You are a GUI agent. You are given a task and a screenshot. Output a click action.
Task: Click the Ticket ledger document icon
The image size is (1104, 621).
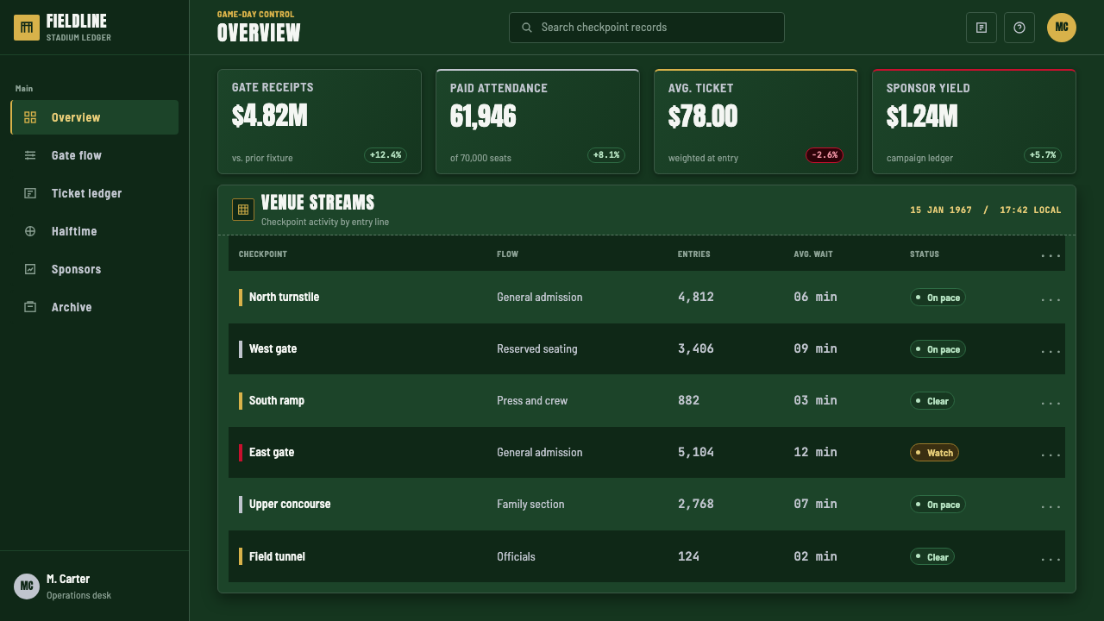click(x=30, y=193)
